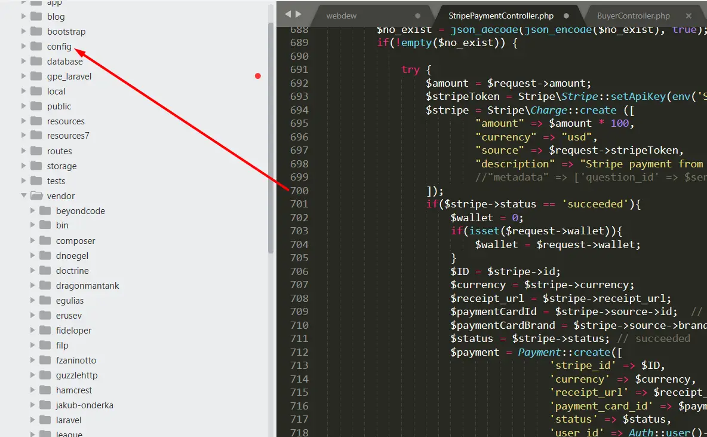The width and height of the screenshot is (707, 437).
Task: Collapse the vendor folder arrow
Action: pyautogui.click(x=23, y=195)
